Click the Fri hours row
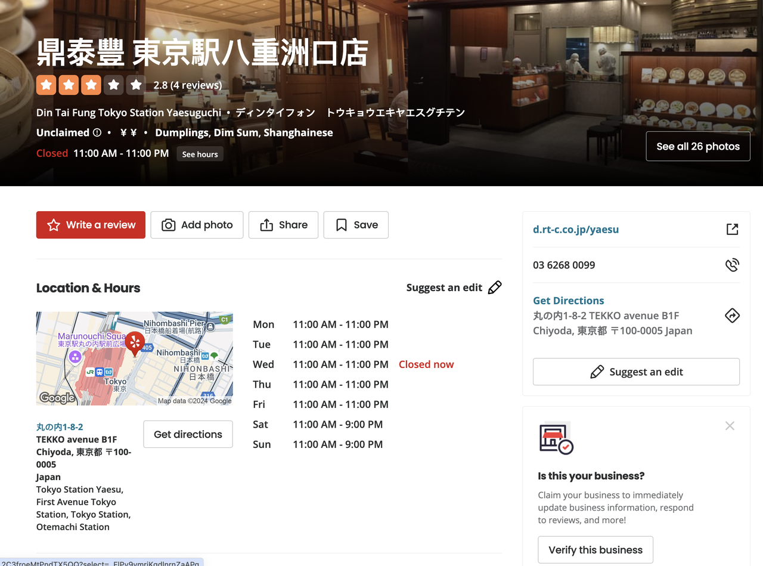This screenshot has height=566, width=763. 321,404
